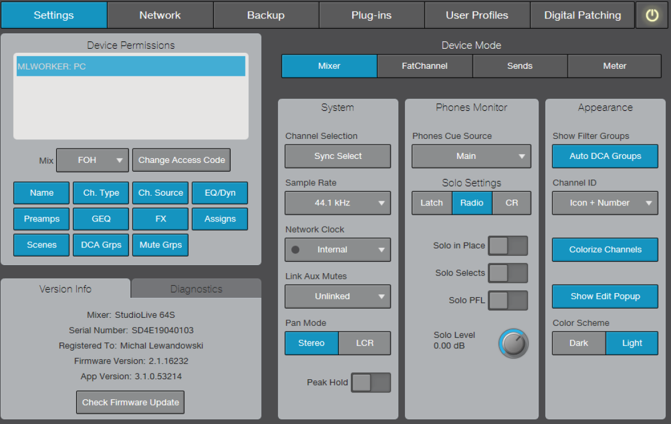Click Change Access Code button
The height and width of the screenshot is (424, 671).
(x=181, y=160)
